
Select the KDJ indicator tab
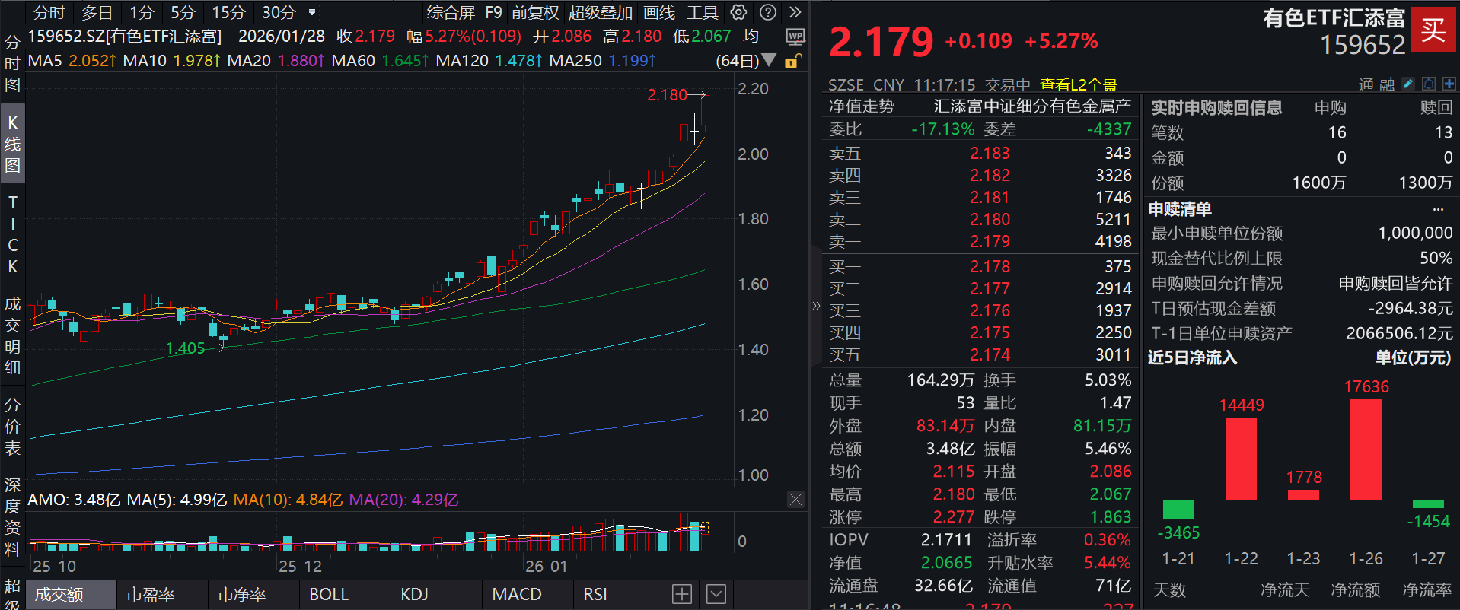pos(415,594)
